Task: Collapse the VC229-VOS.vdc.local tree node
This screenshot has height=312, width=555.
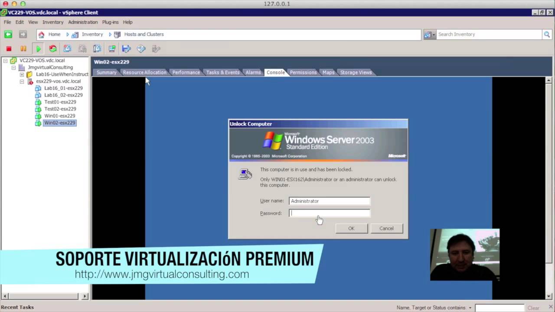Action: [x=5, y=61]
